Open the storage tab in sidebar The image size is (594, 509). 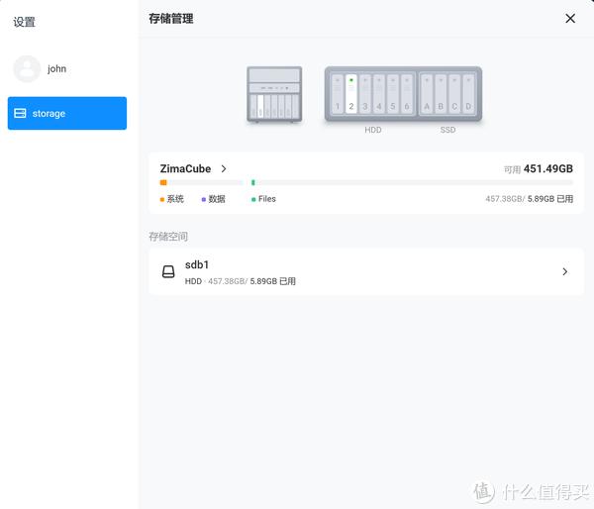67,113
